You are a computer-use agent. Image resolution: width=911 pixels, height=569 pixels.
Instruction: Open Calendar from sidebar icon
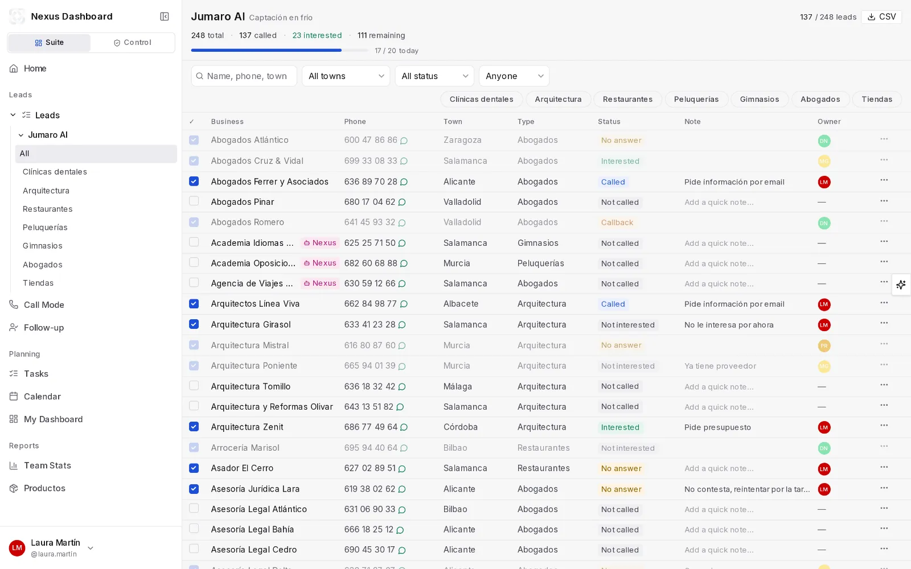coord(14,396)
